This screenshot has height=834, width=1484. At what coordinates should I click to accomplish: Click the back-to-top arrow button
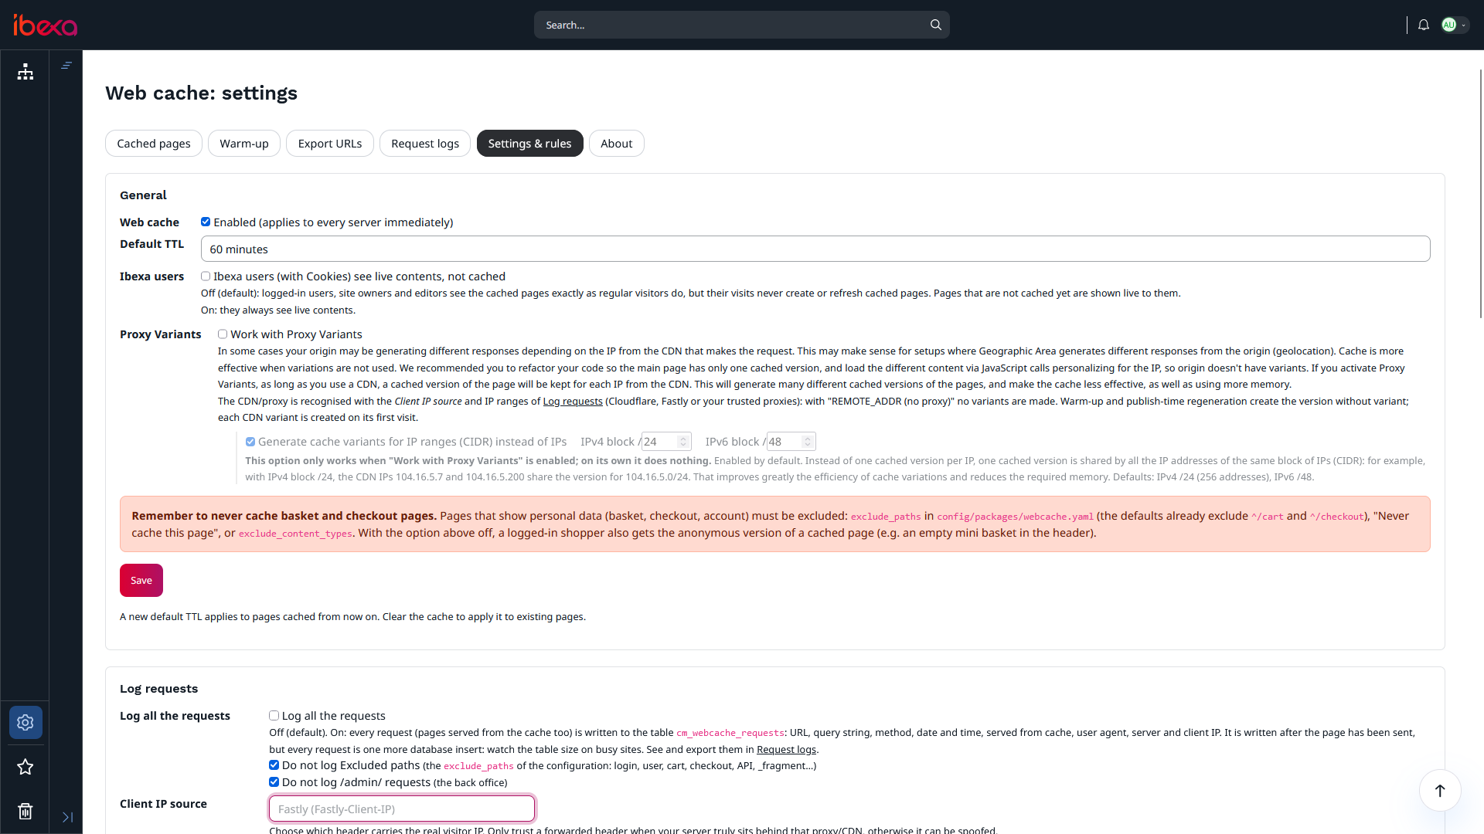tap(1440, 790)
